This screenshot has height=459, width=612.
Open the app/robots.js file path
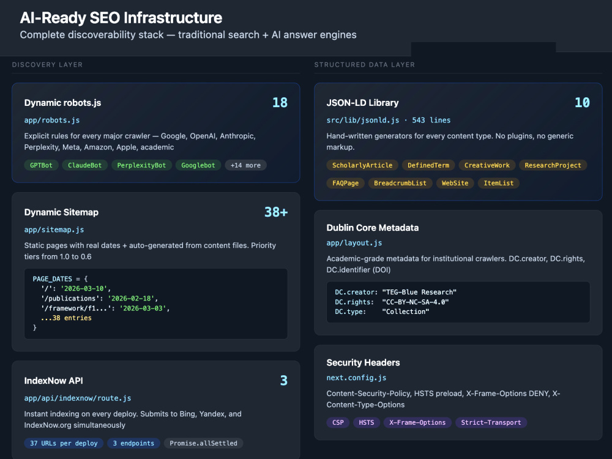tap(52, 120)
